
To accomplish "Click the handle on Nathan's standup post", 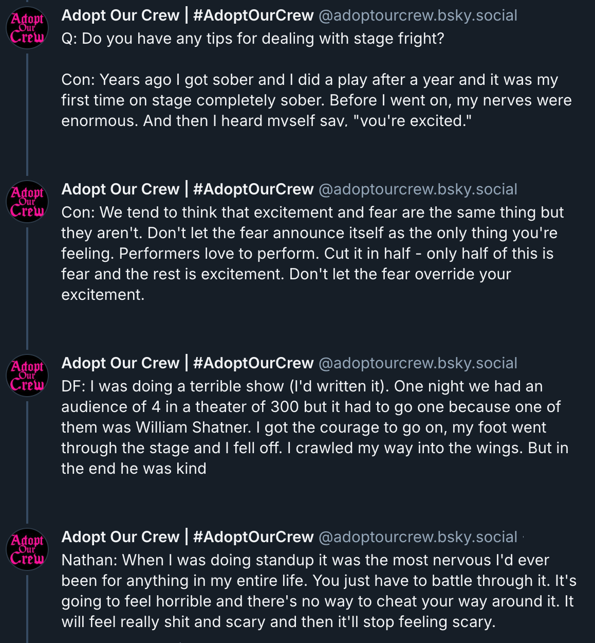I will click(x=418, y=537).
